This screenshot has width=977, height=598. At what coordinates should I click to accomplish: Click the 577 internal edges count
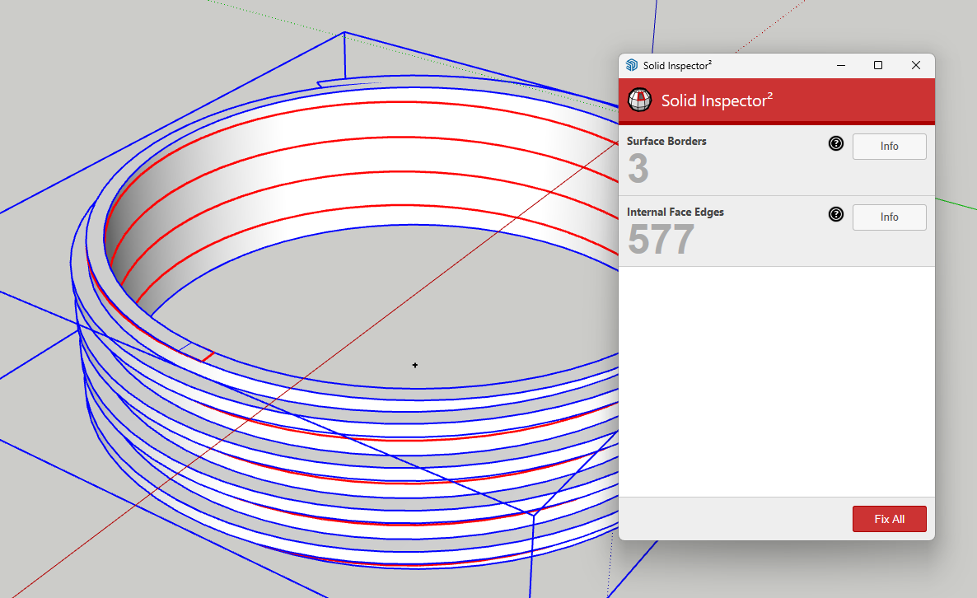[661, 239]
